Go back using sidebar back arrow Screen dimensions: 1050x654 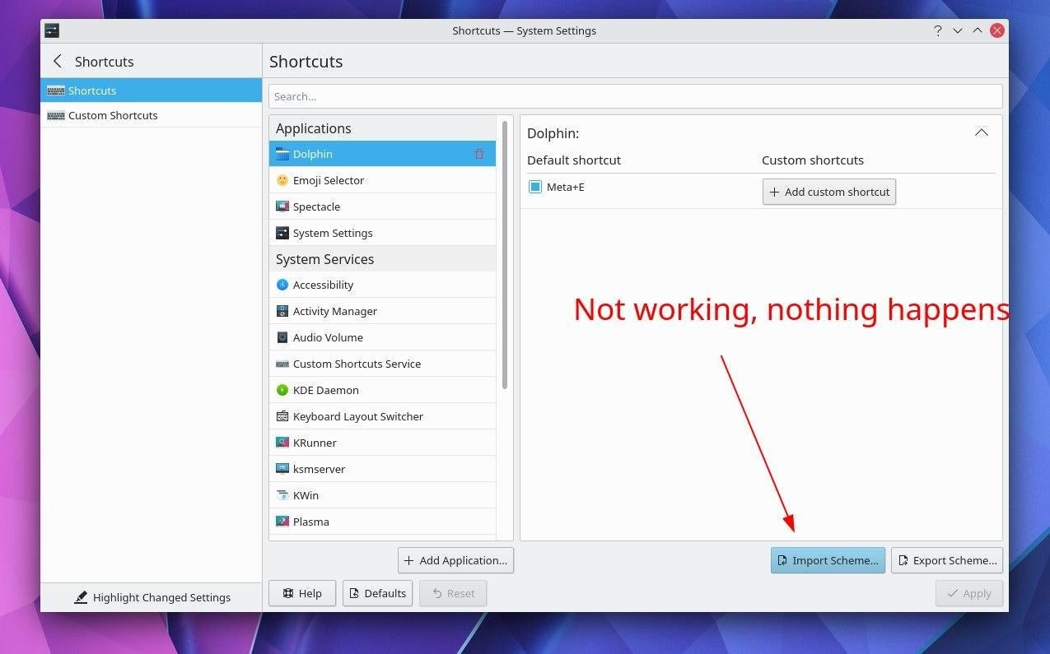(x=57, y=61)
